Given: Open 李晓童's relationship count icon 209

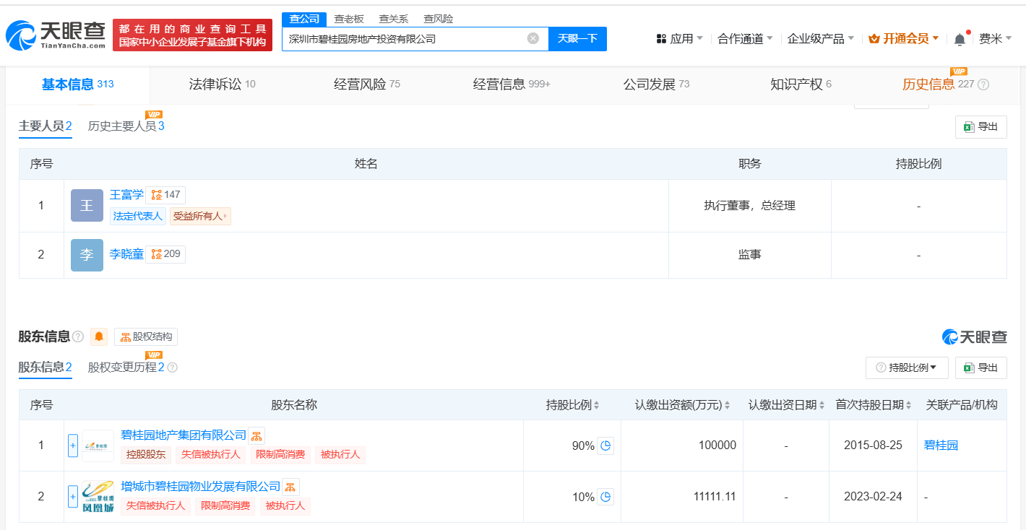Looking at the screenshot, I should pyautogui.click(x=165, y=254).
